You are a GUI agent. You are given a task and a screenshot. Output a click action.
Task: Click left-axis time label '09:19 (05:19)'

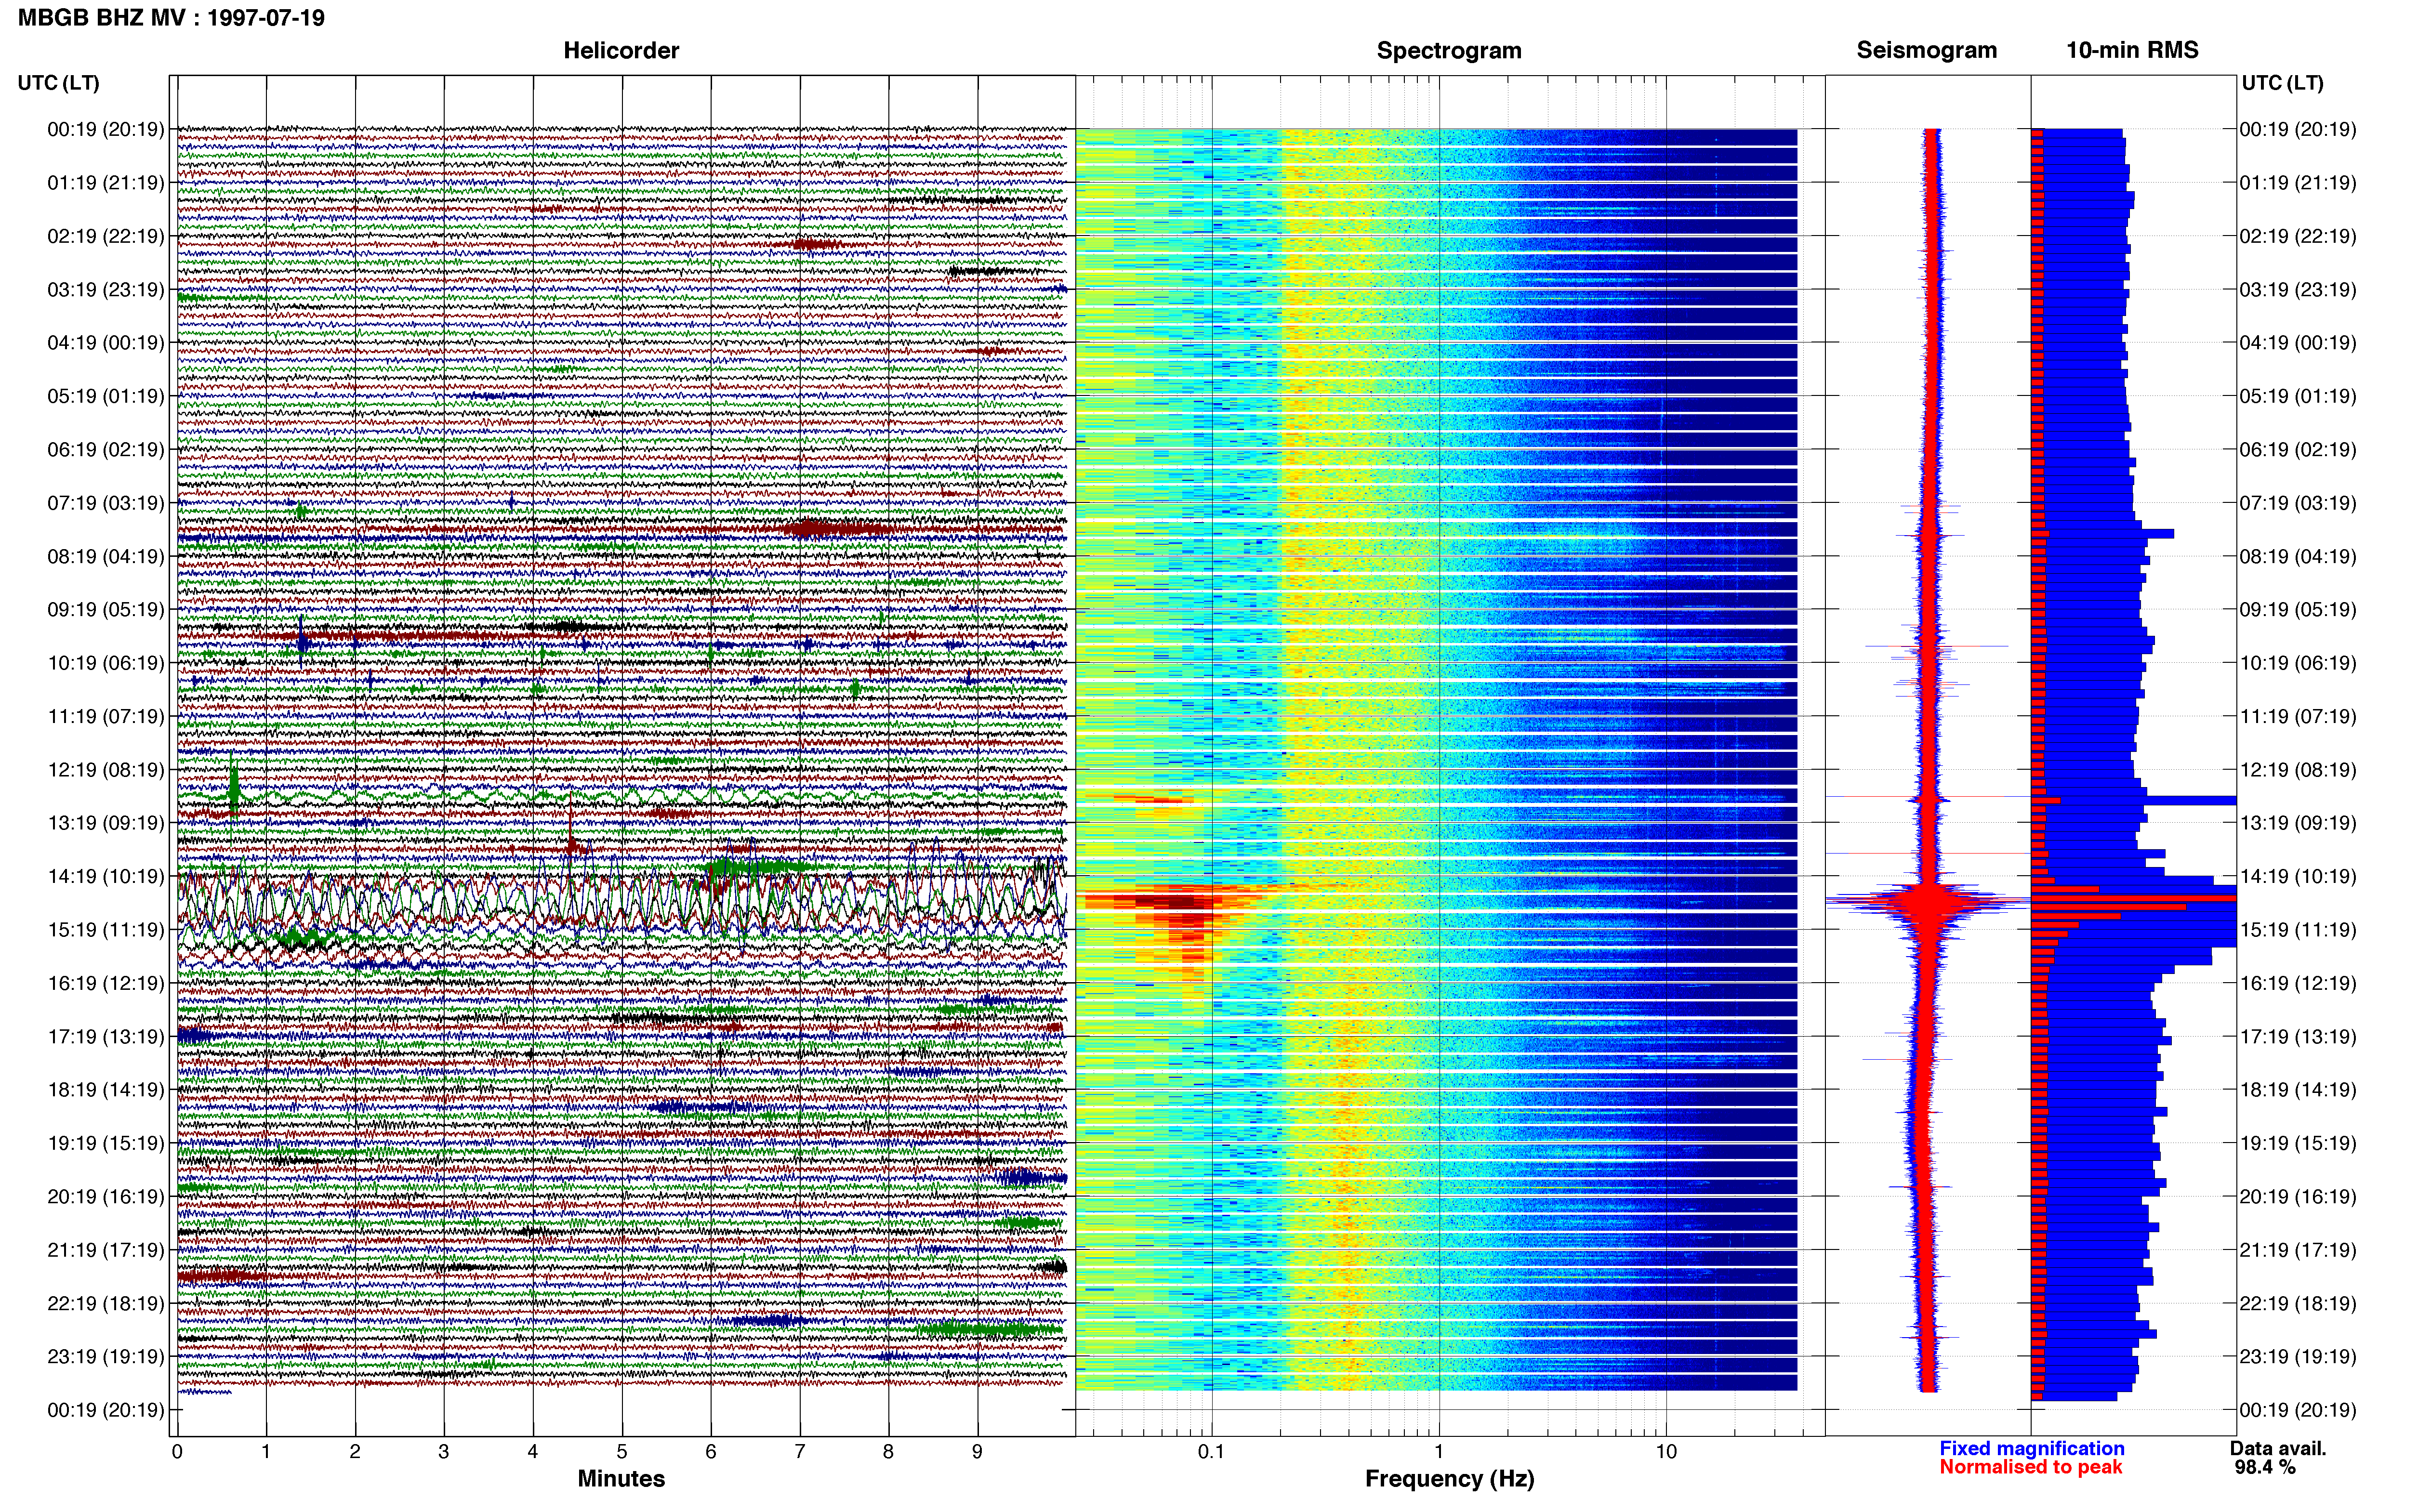[x=106, y=610]
